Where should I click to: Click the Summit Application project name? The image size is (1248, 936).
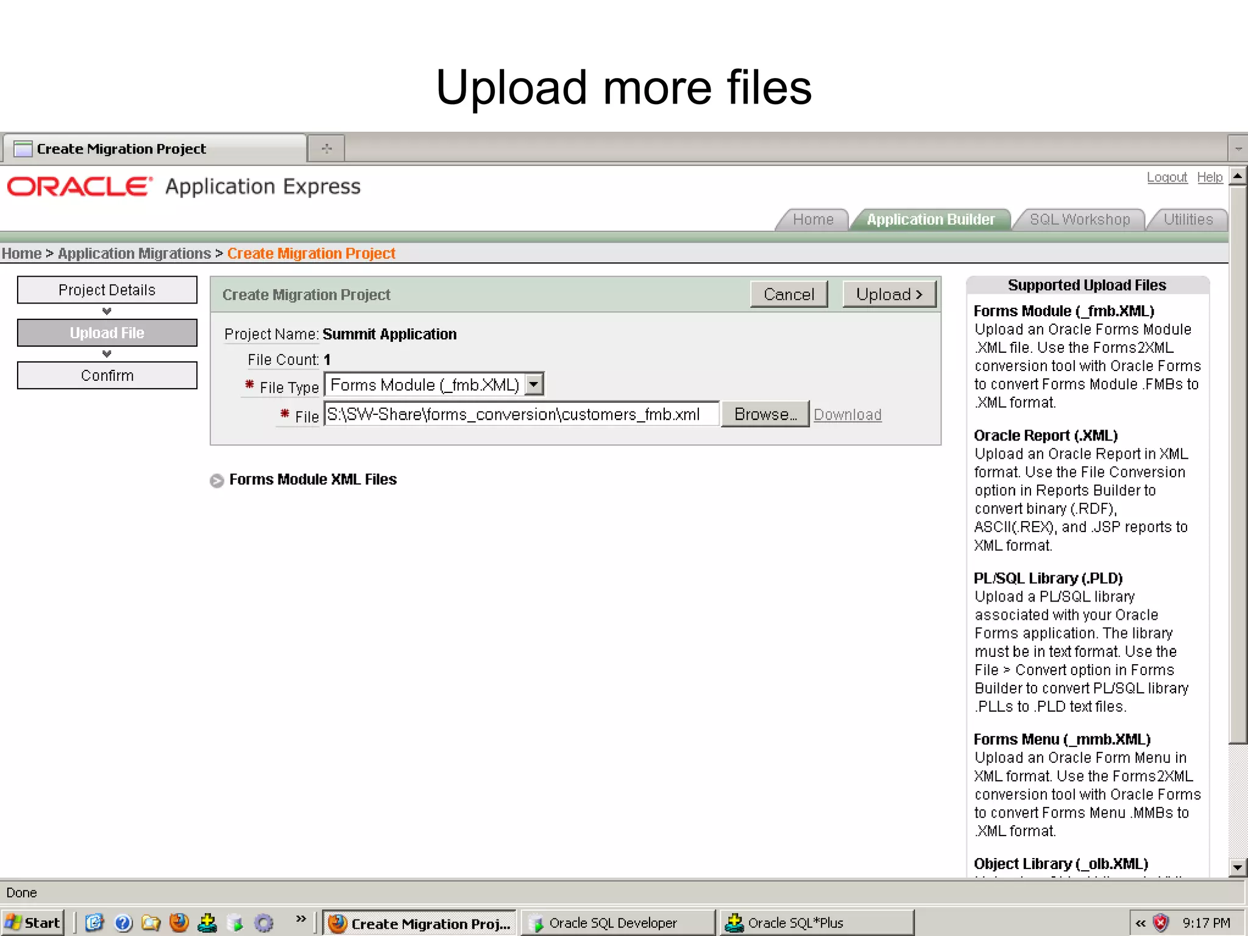pyautogui.click(x=389, y=334)
